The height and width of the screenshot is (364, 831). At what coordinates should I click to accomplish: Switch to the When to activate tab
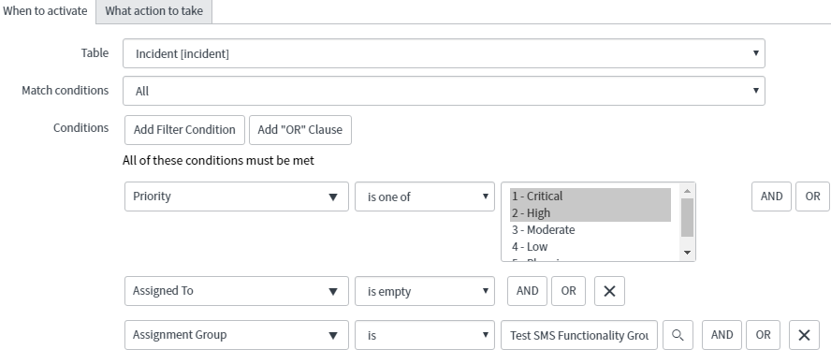[45, 11]
